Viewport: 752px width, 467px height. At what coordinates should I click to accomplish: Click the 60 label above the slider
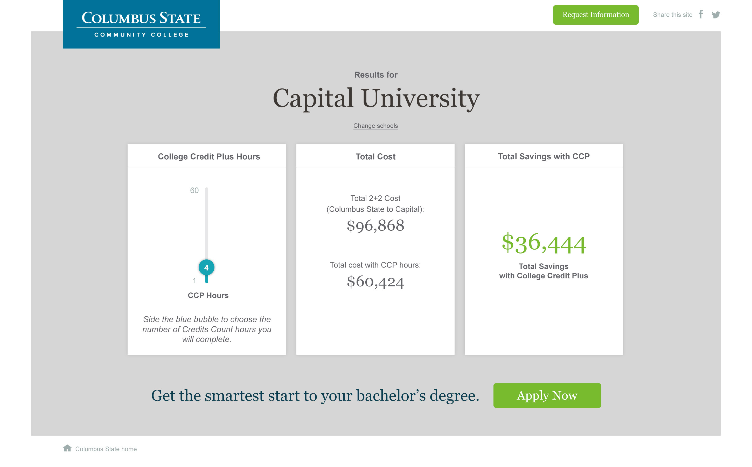tap(194, 191)
